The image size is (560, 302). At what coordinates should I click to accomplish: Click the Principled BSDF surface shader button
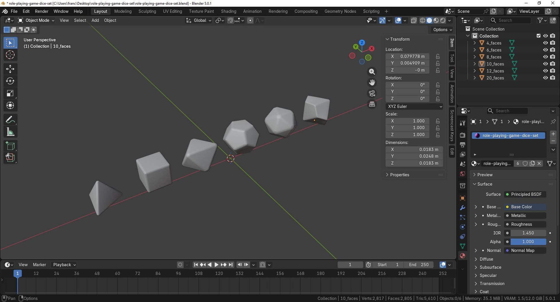(525, 194)
